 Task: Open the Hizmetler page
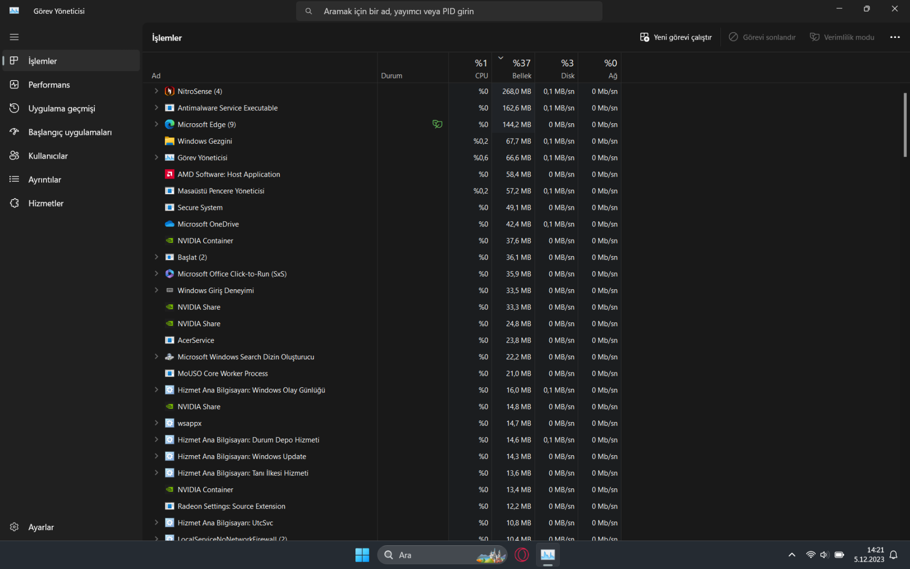coord(71,203)
